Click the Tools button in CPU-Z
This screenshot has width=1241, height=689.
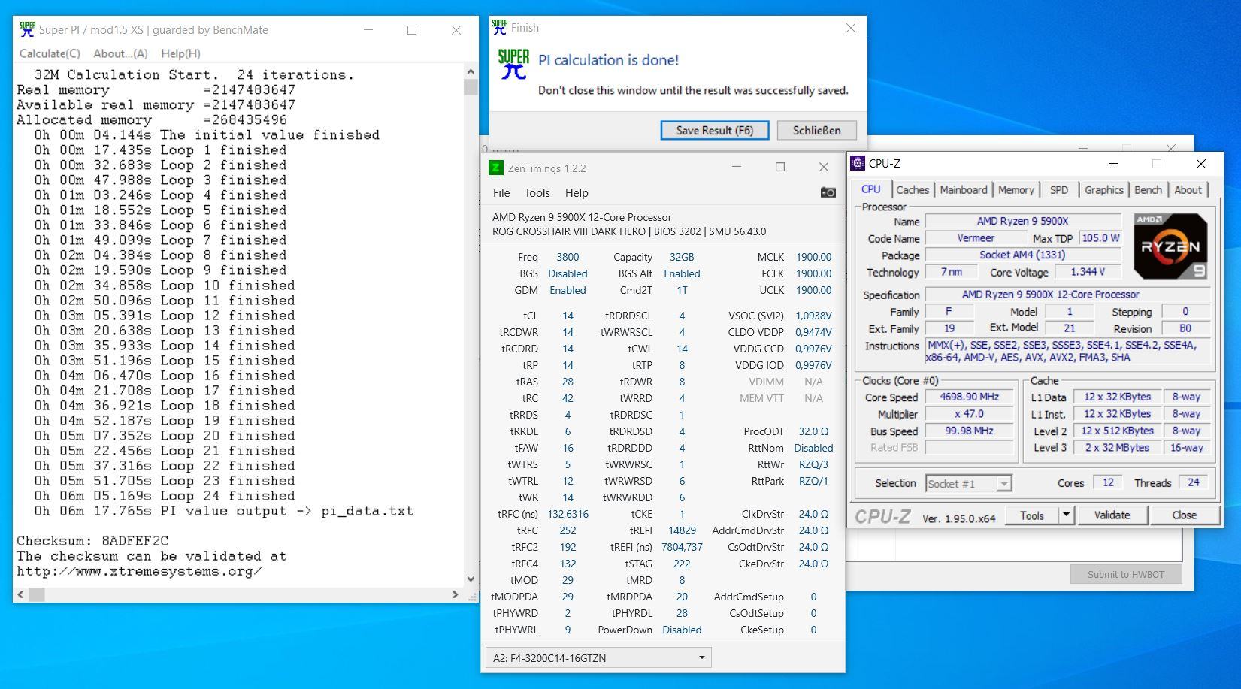click(x=1031, y=515)
